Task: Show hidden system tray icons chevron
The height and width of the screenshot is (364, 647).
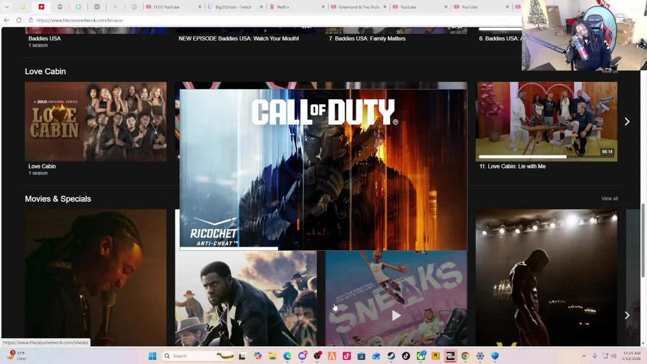Action: pyautogui.click(x=584, y=356)
